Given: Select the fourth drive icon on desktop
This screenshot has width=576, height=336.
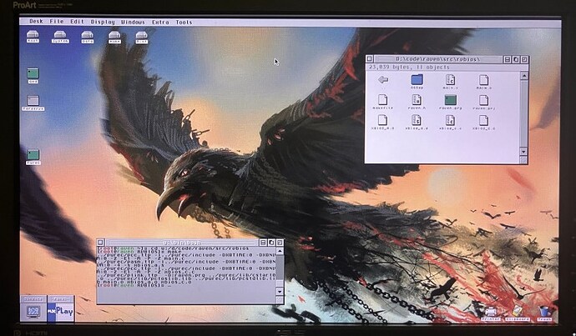Looking at the screenshot, I should pyautogui.click(x=114, y=37).
